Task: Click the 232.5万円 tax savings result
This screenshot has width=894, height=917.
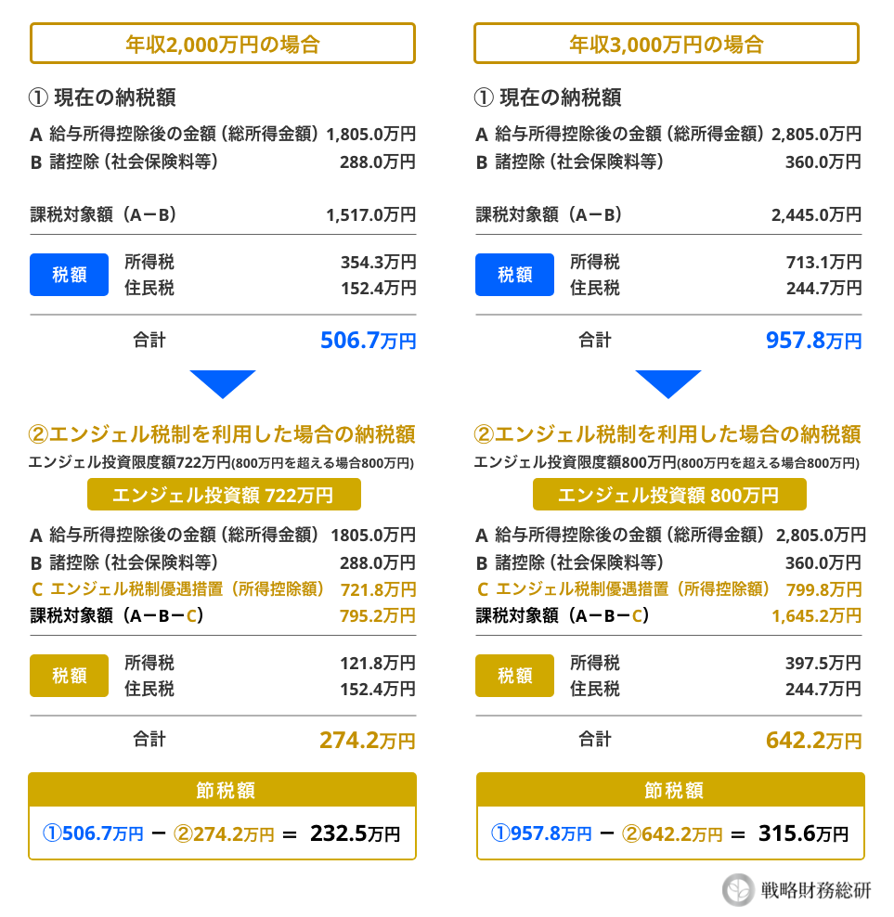Action: [356, 833]
